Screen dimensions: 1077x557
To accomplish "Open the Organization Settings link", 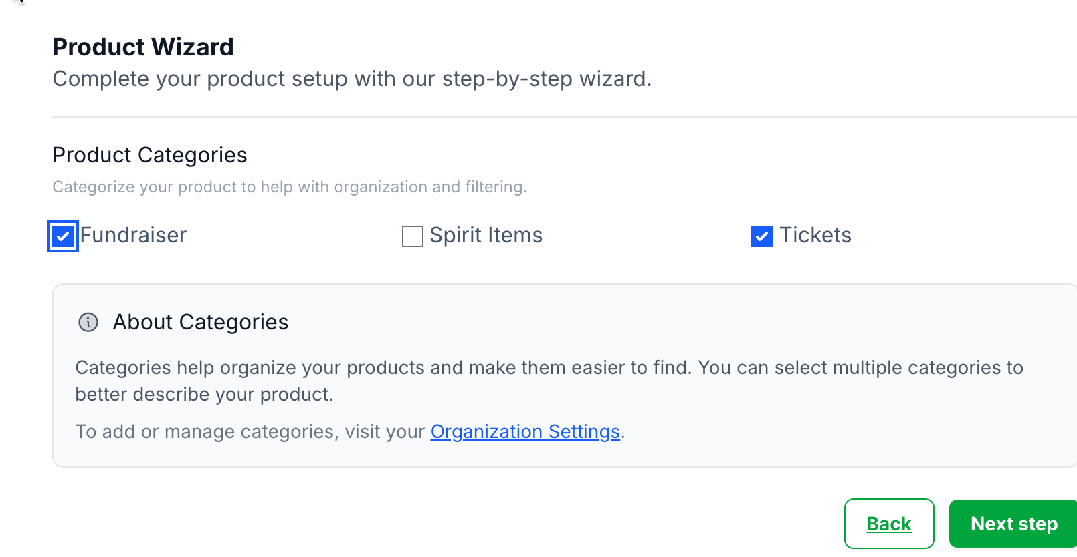I will point(525,432).
